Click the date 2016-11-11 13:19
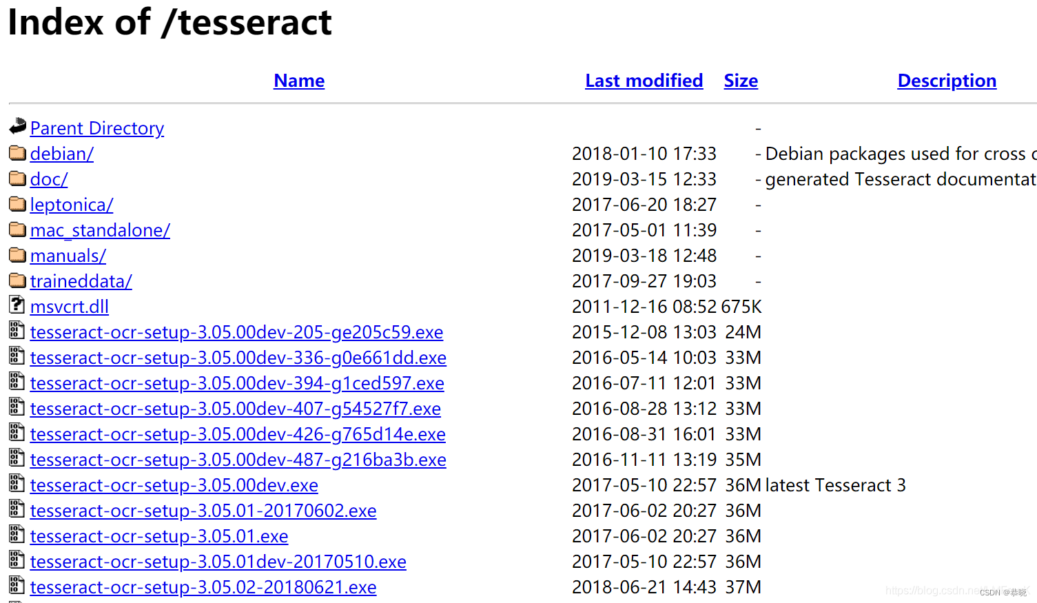This screenshot has width=1037, height=603. [x=644, y=460]
